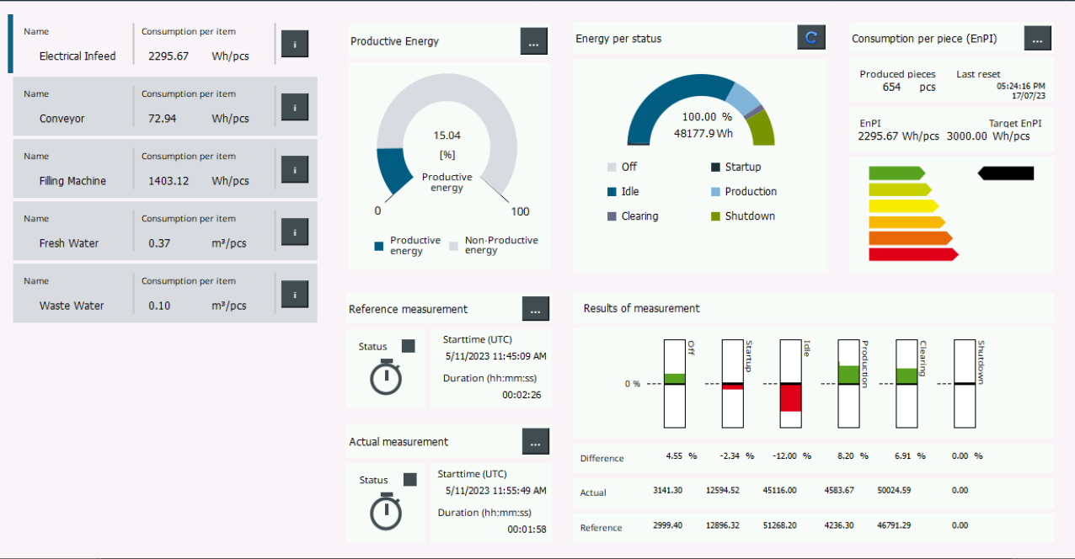Open Reference measurement options menu
Viewport: 1075px width, 559px height.
[x=536, y=310]
